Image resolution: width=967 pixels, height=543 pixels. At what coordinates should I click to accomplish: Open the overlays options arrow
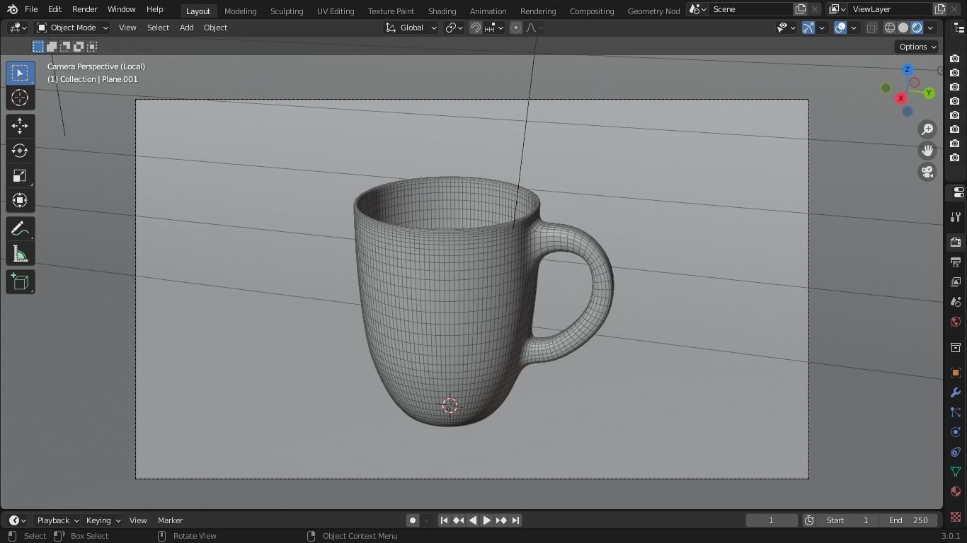pos(854,28)
